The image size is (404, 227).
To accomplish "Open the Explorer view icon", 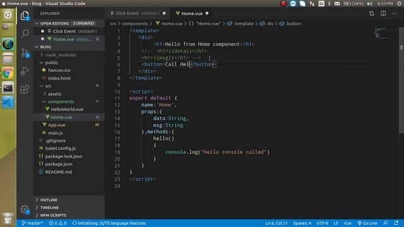I will (25, 15).
